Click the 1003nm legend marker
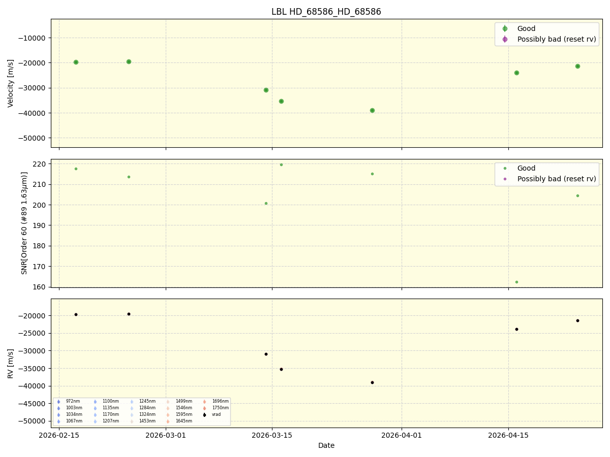 (58, 408)
